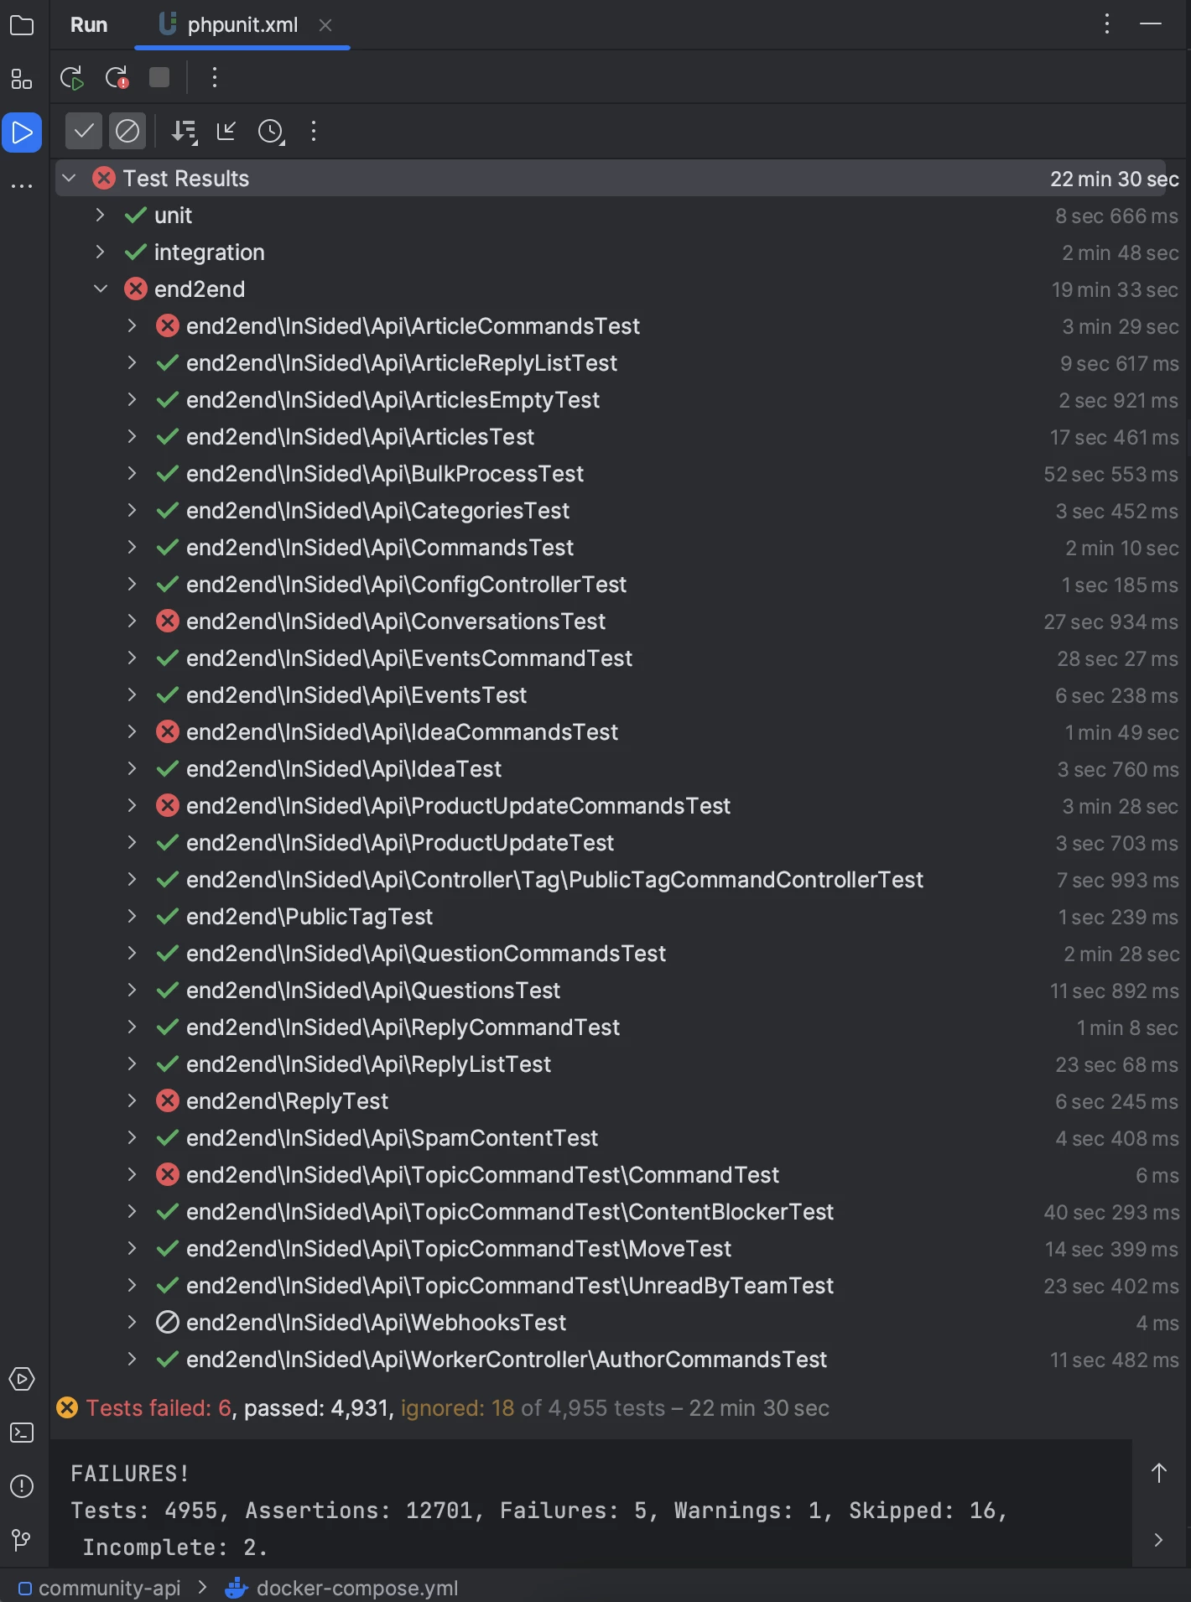Open the Project folder tool window
Screen dimensions: 1191x1602
pyautogui.click(x=22, y=26)
